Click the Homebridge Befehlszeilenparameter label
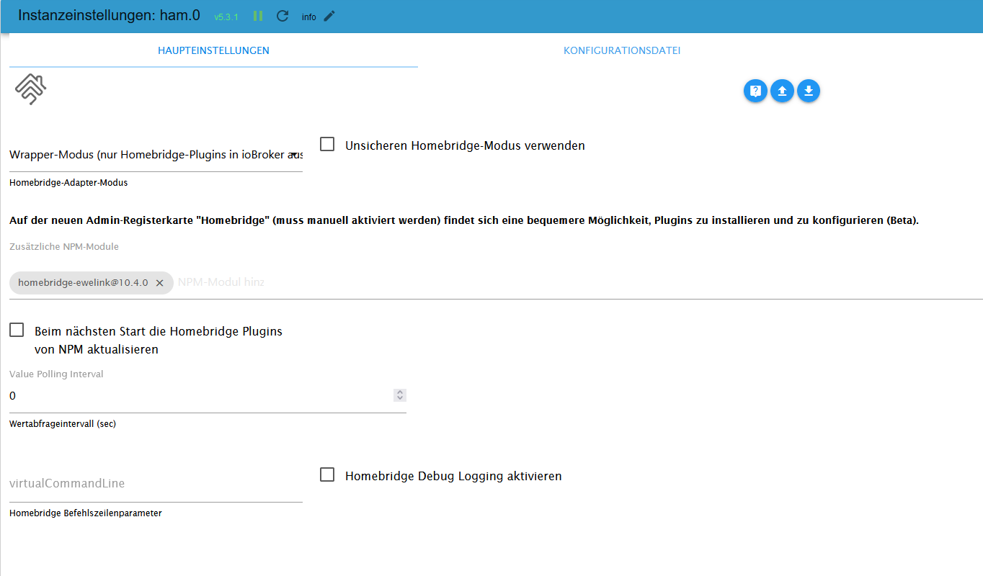The width and height of the screenshot is (983, 576). click(x=86, y=513)
